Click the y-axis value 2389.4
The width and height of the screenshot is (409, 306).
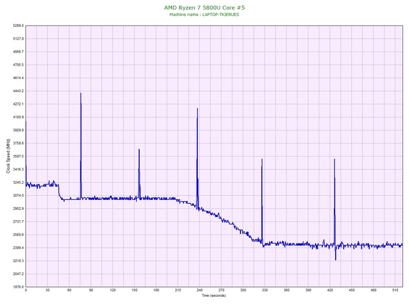18,247
